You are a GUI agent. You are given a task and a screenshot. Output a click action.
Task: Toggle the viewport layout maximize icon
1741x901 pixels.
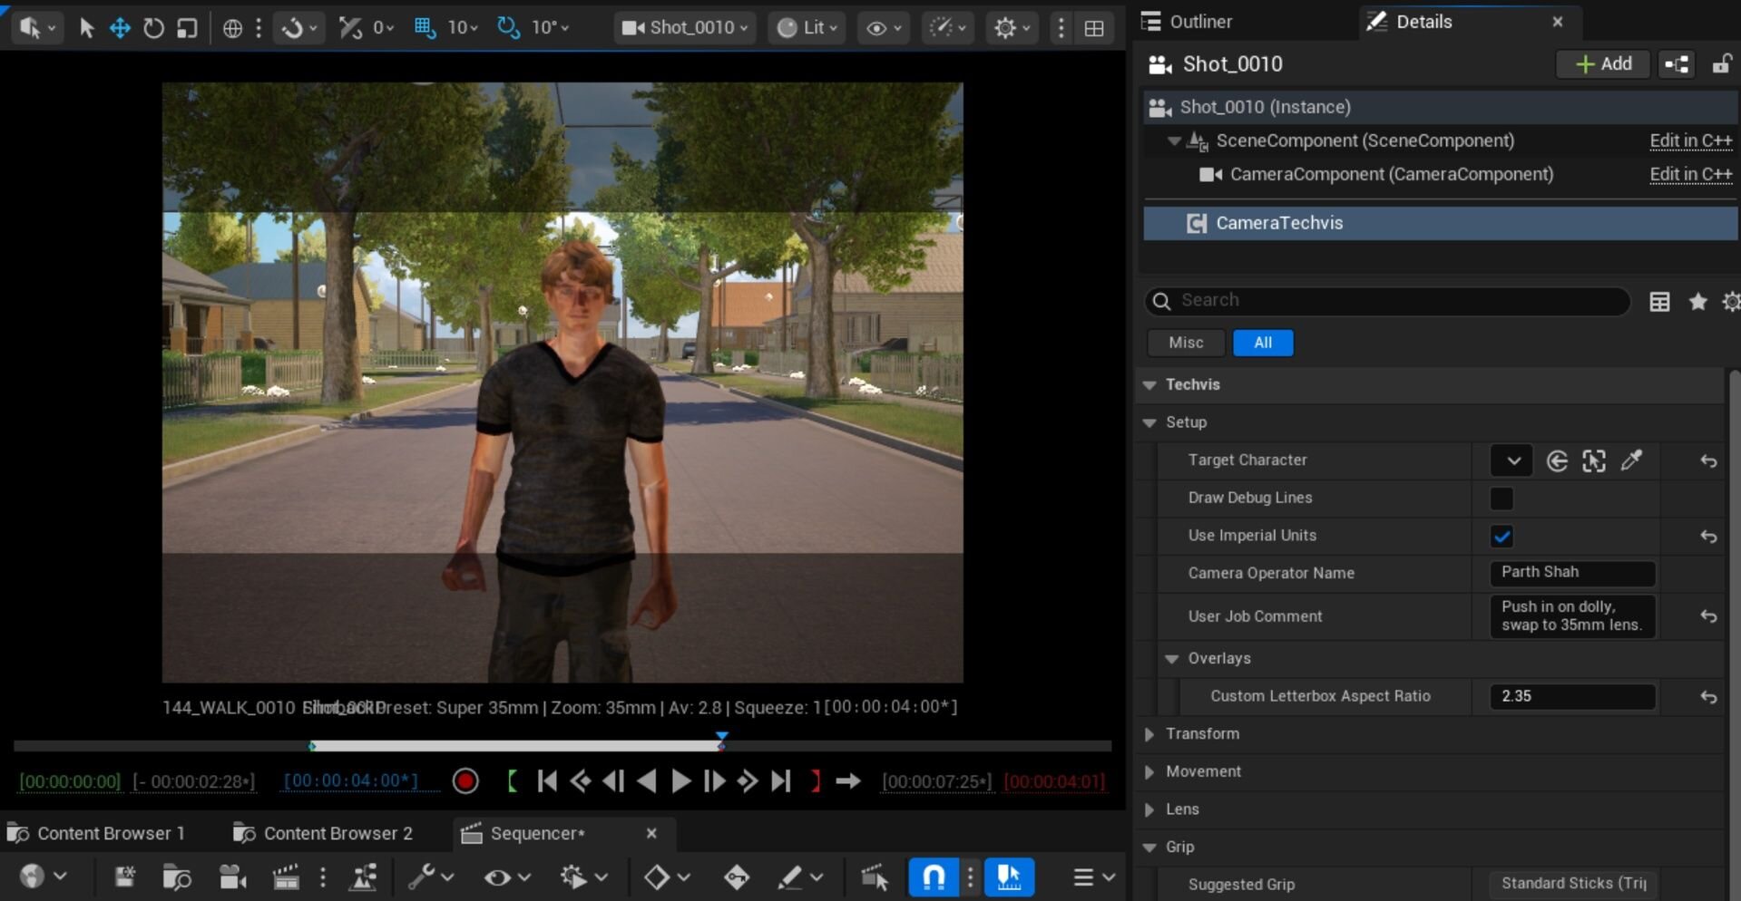1095,28
